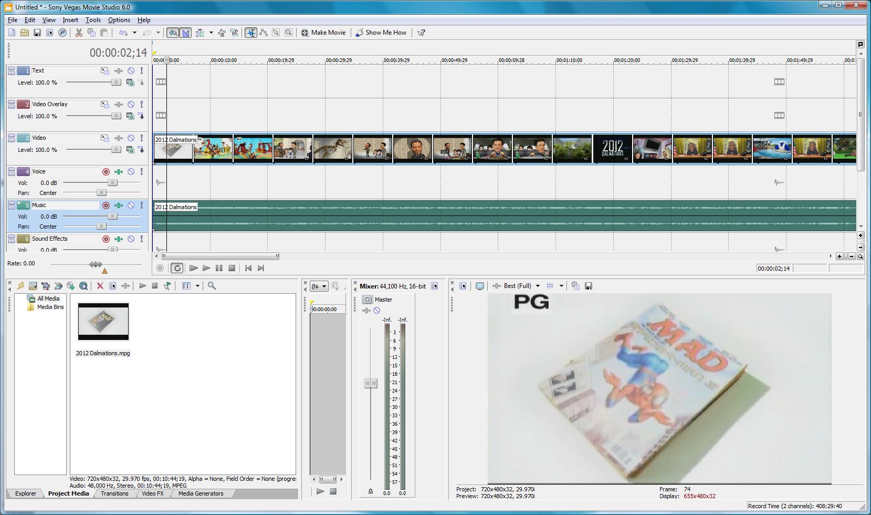871x515 pixels.
Task: Select the Envelope edit tool
Action: (264, 33)
